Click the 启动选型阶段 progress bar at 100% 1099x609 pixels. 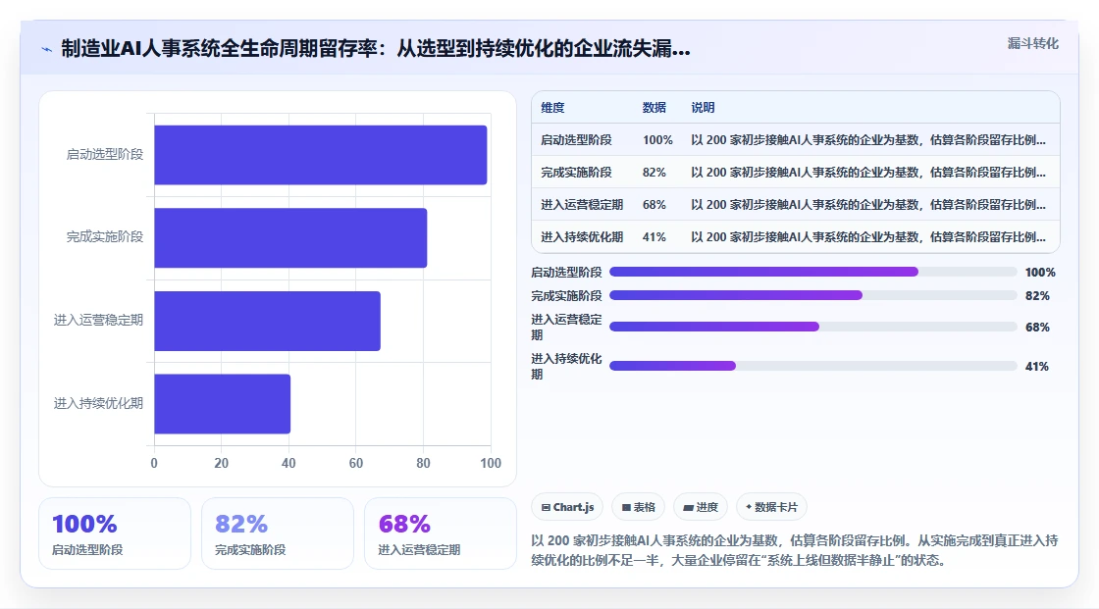813,272
